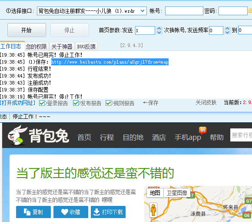The image size is (252, 222).
Task: Toggle the 发布报告 checkbox
Action: (76, 103)
